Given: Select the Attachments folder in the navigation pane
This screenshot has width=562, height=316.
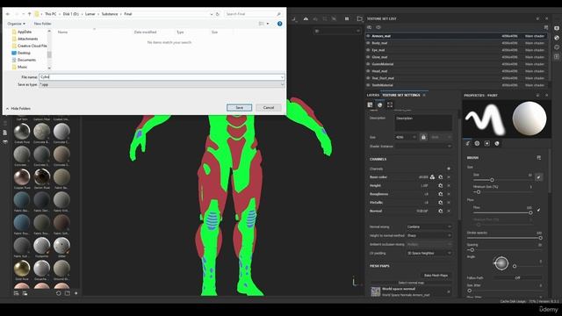Looking at the screenshot, I should click(27, 39).
